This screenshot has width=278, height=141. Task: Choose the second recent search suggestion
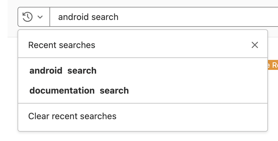[x=143, y=90]
